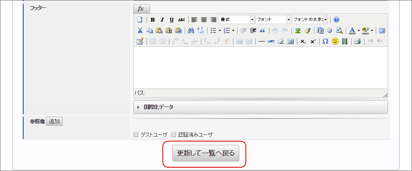Toggle italic formatting

[x=162, y=20]
